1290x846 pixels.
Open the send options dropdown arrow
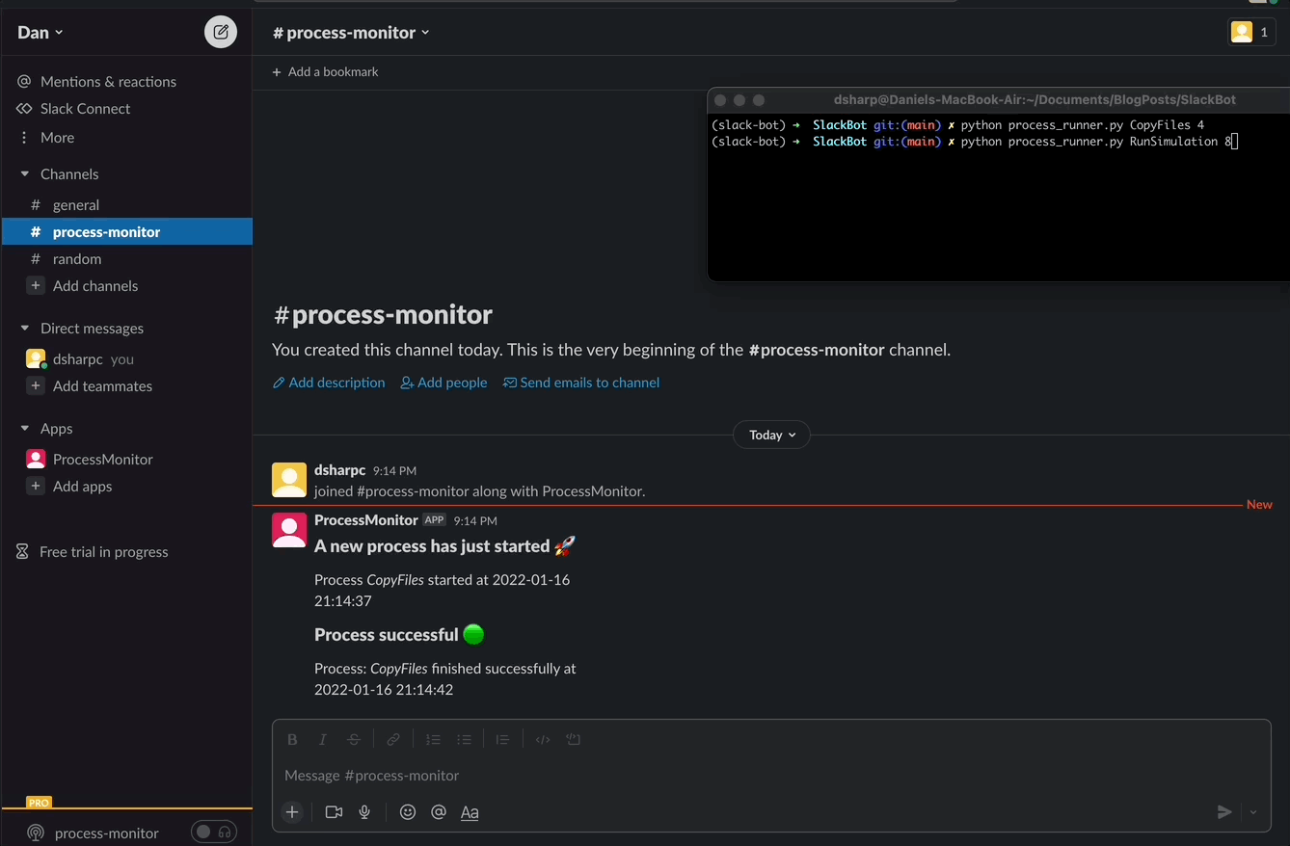pyautogui.click(x=1253, y=812)
